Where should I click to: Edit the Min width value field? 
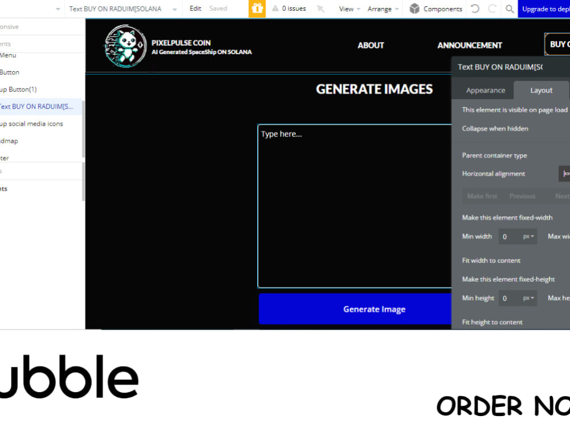click(x=510, y=237)
